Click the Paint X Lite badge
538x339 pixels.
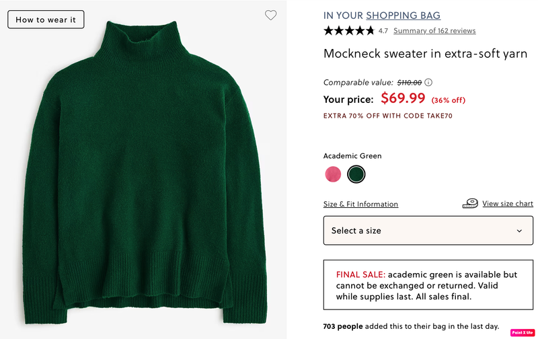523,332
